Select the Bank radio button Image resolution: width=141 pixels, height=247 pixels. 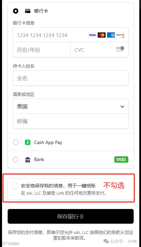tap(16, 160)
